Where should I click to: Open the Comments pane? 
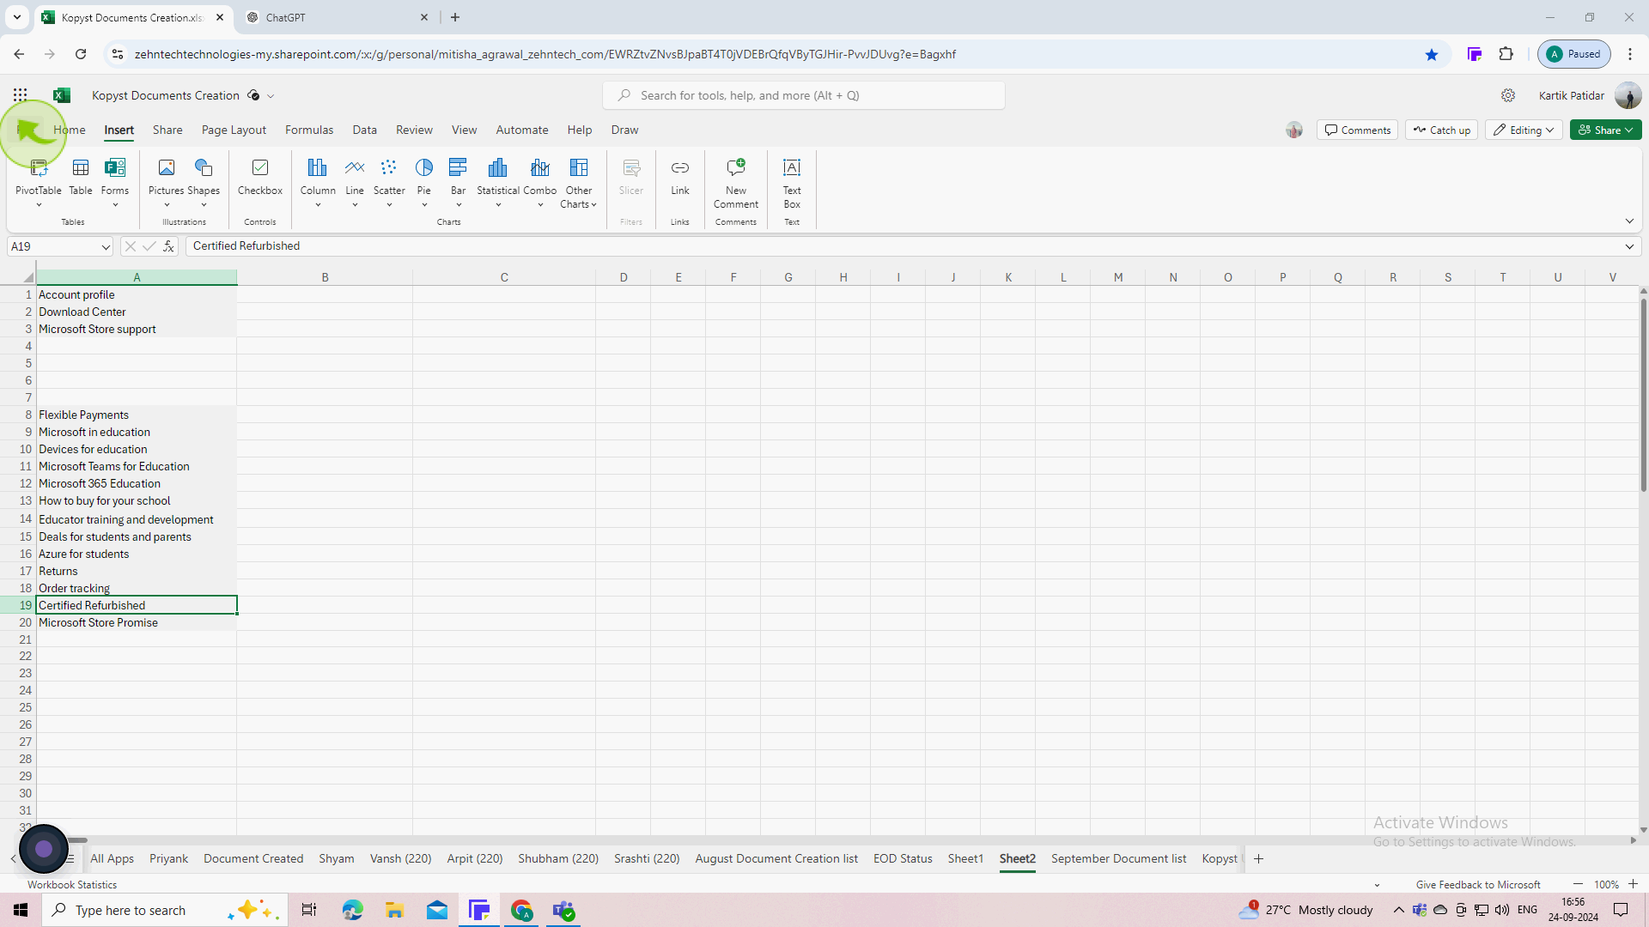point(1357,130)
